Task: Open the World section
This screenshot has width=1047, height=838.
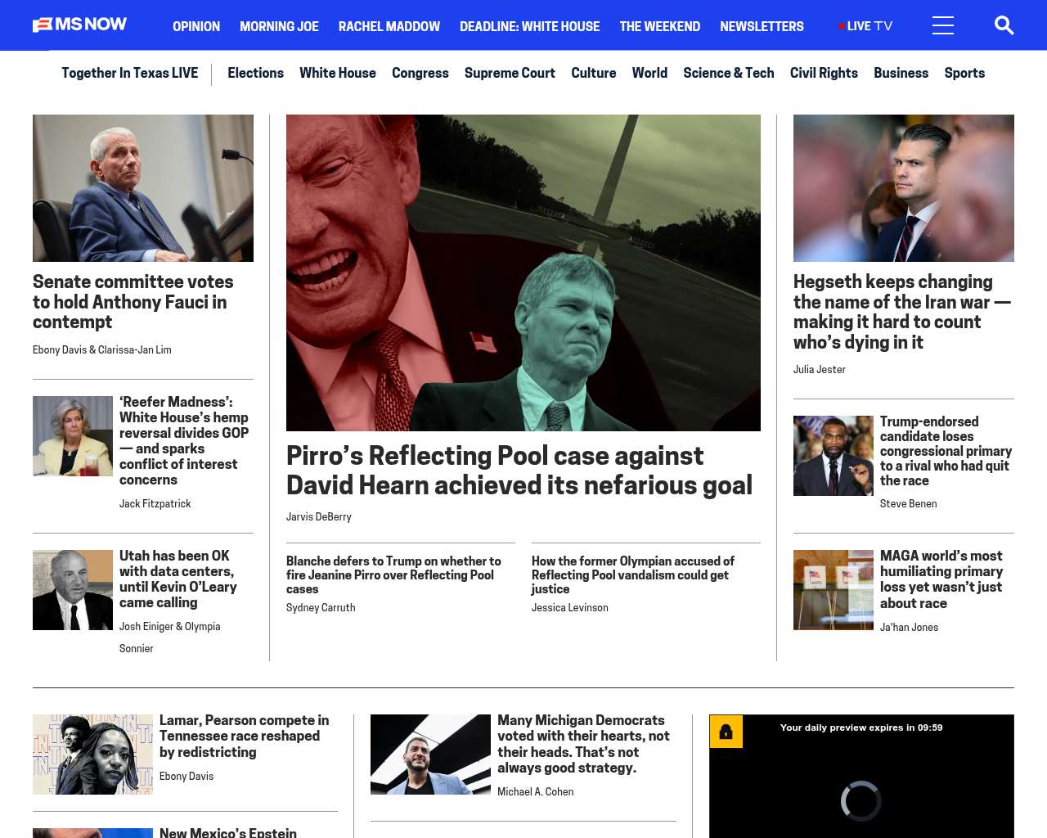Action: 649,73
